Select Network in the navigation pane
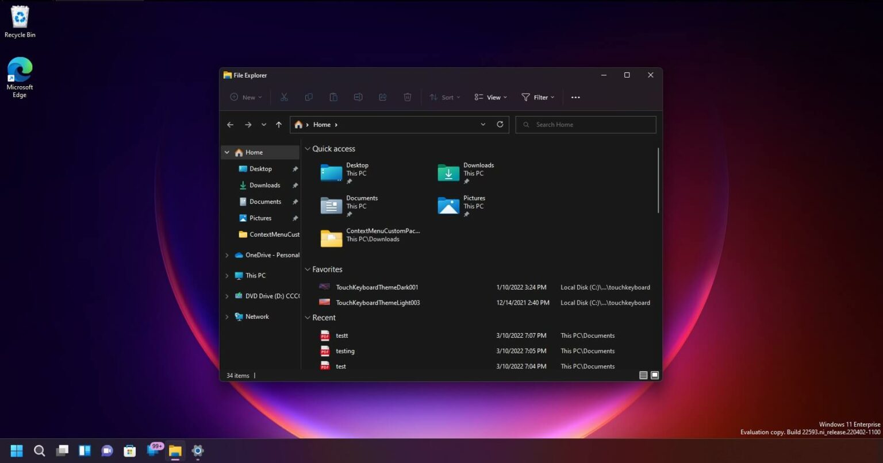 pyautogui.click(x=256, y=317)
